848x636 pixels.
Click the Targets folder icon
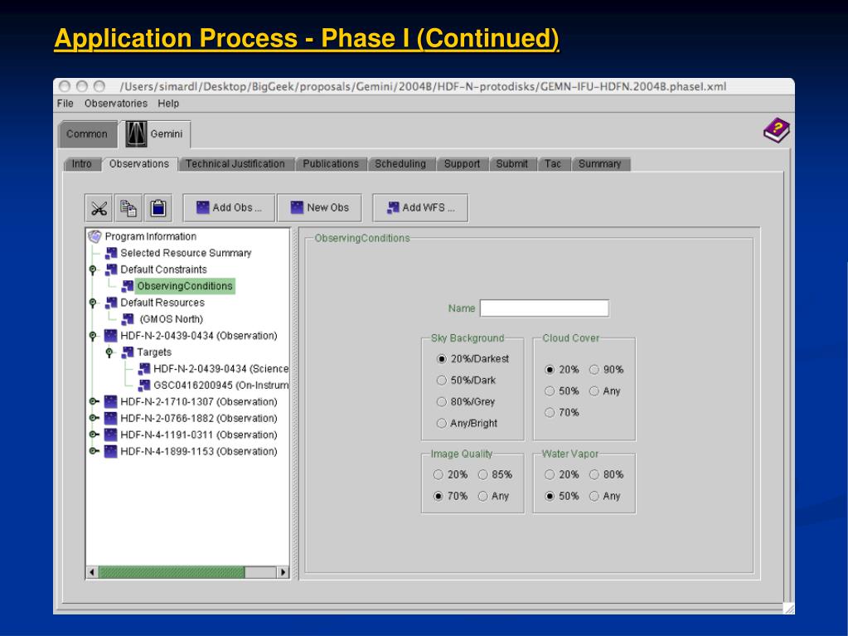coord(128,352)
